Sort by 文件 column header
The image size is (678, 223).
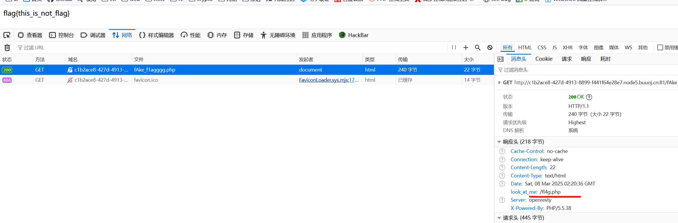click(214, 60)
